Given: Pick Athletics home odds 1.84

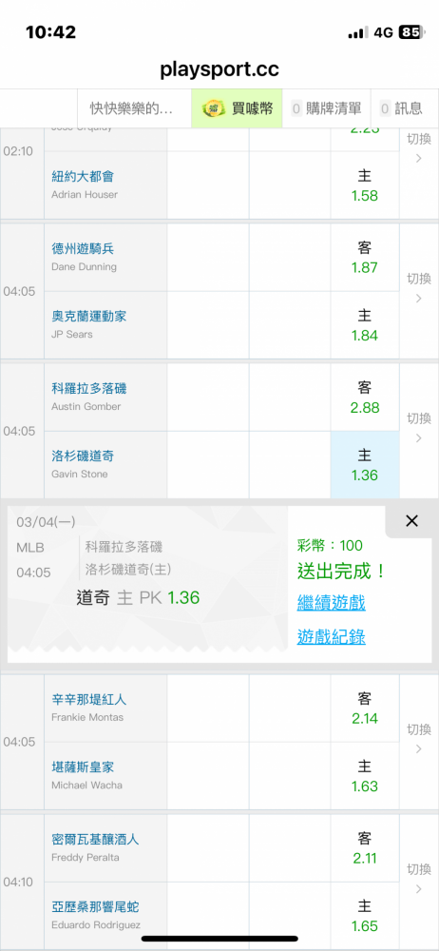Looking at the screenshot, I should (365, 325).
